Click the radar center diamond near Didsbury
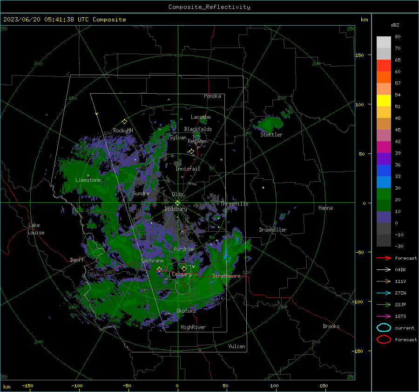 177,203
